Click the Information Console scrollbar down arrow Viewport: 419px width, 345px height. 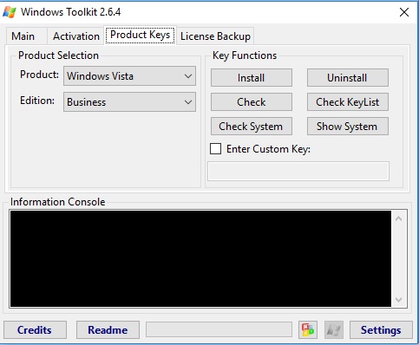tap(399, 300)
